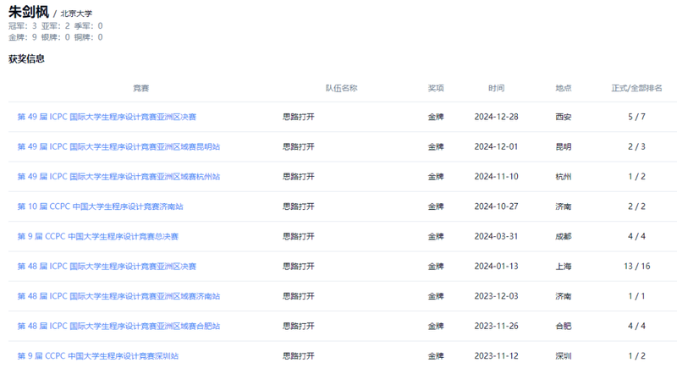Viewport: 677px width, 374px height.
Task: Click team name 思路打开 in 2024-03-31 row
Action: pyautogui.click(x=299, y=237)
